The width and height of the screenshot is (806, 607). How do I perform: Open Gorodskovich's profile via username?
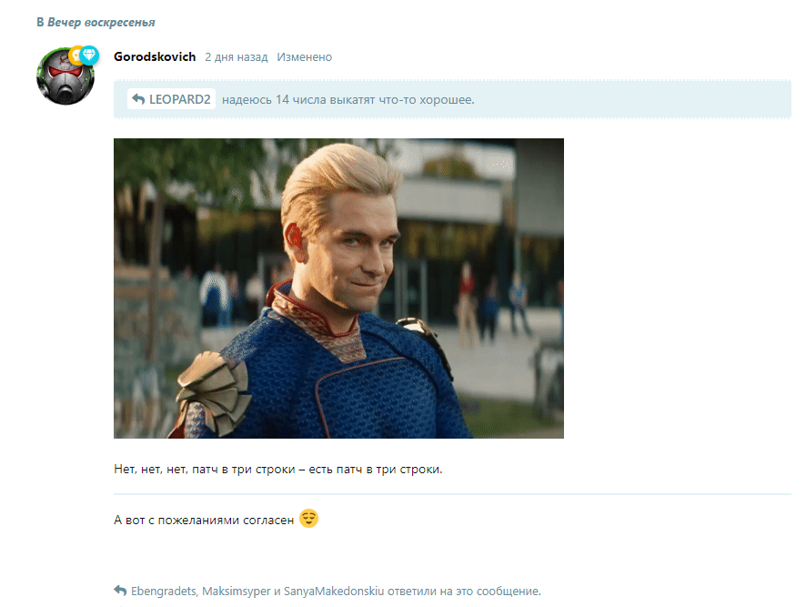point(155,56)
